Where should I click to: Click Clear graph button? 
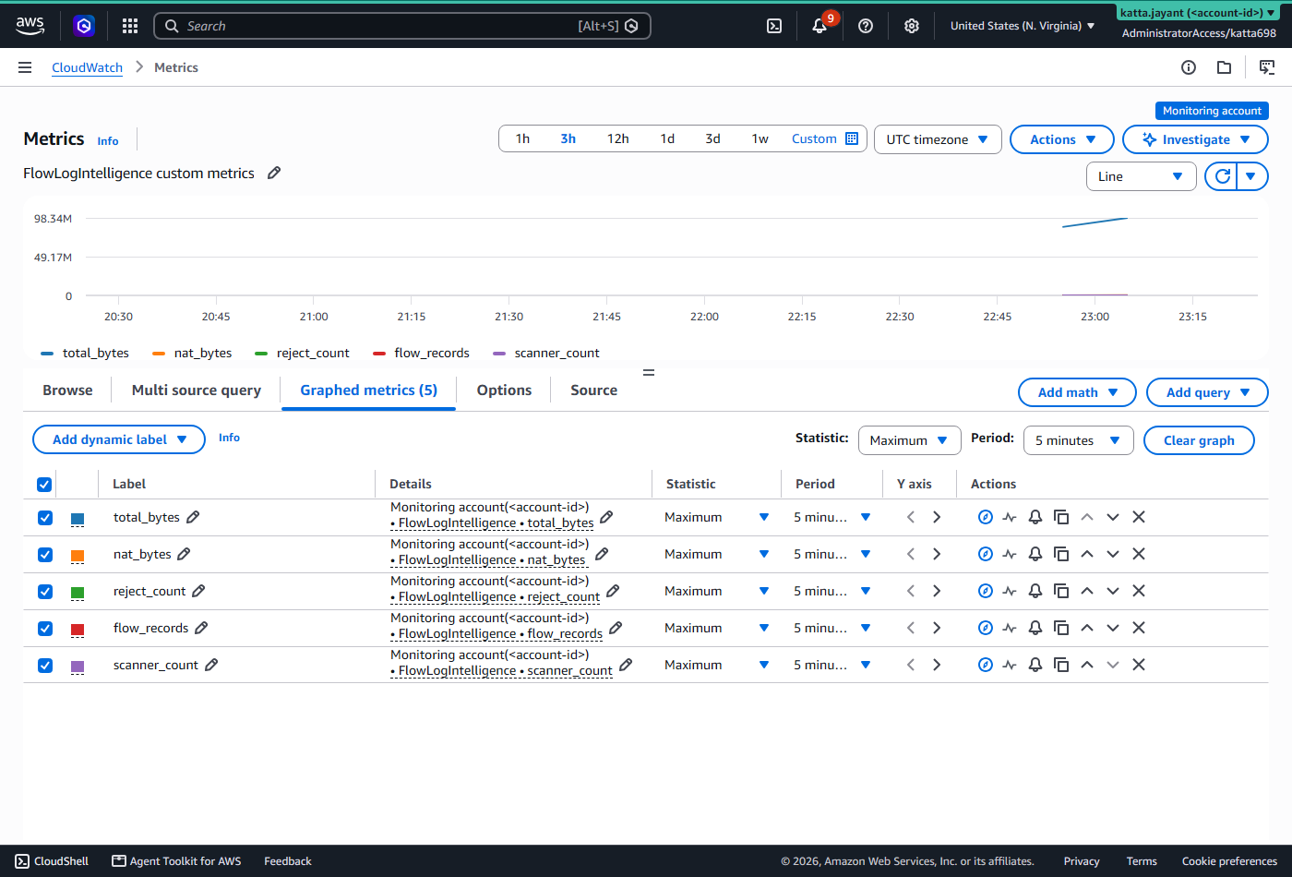pos(1199,440)
